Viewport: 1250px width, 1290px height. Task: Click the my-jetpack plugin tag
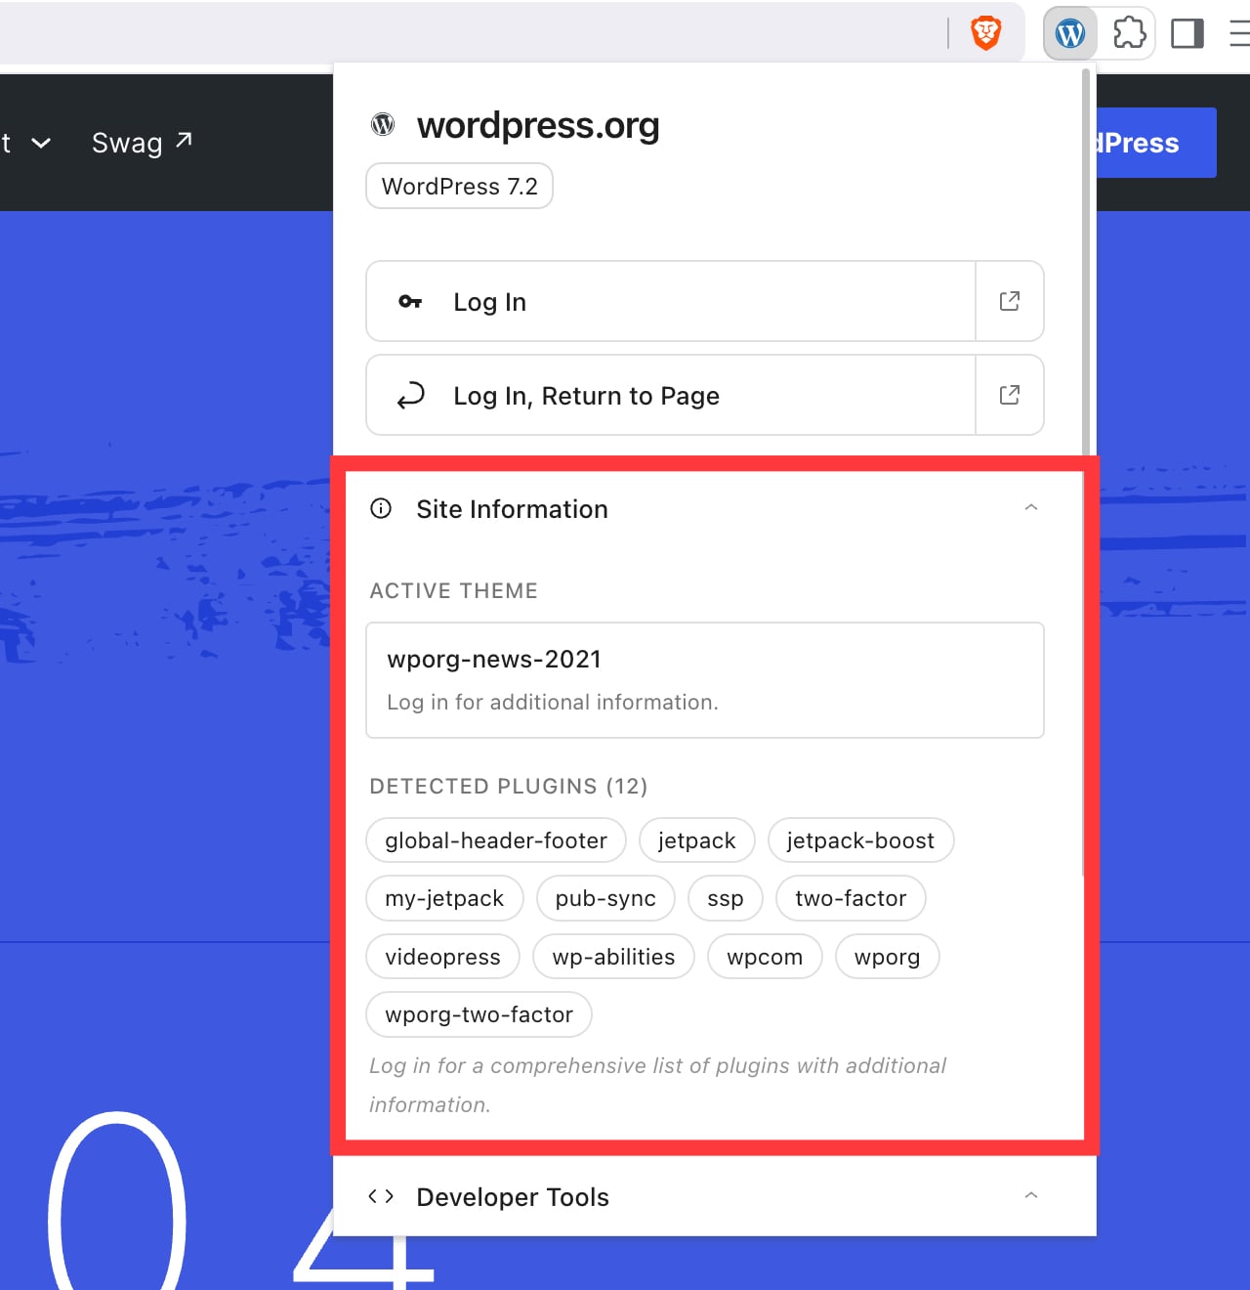(x=444, y=898)
